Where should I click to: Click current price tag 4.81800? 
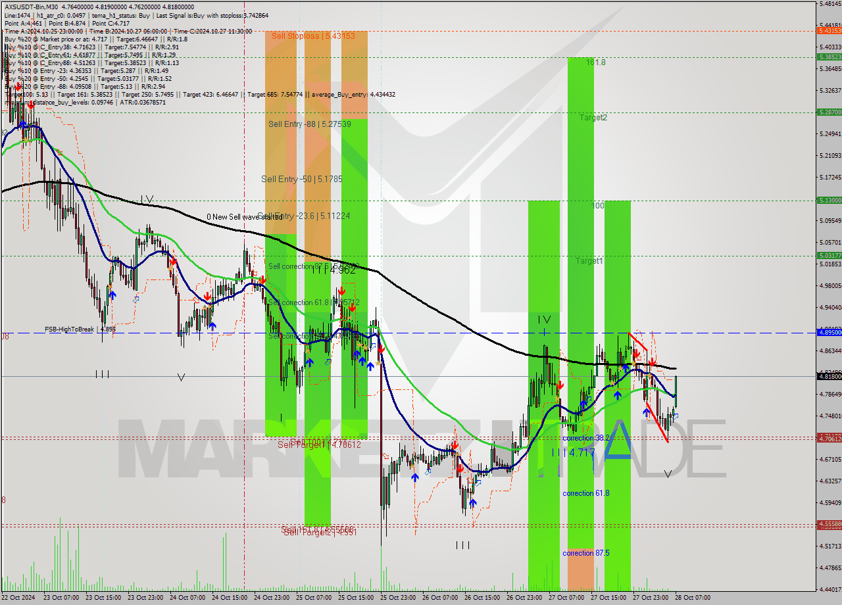829,376
